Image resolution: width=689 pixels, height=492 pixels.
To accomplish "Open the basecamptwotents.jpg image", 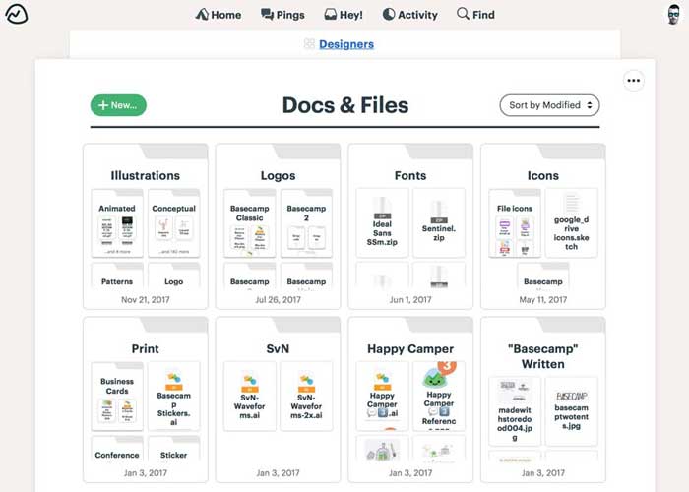I will tap(571, 411).
